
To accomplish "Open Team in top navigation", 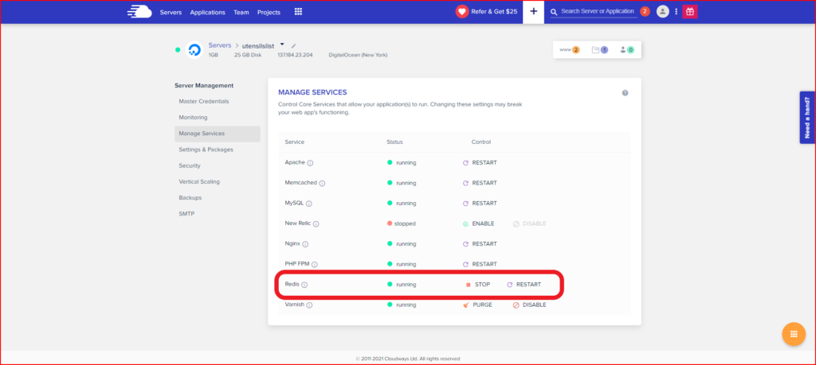I will point(241,12).
